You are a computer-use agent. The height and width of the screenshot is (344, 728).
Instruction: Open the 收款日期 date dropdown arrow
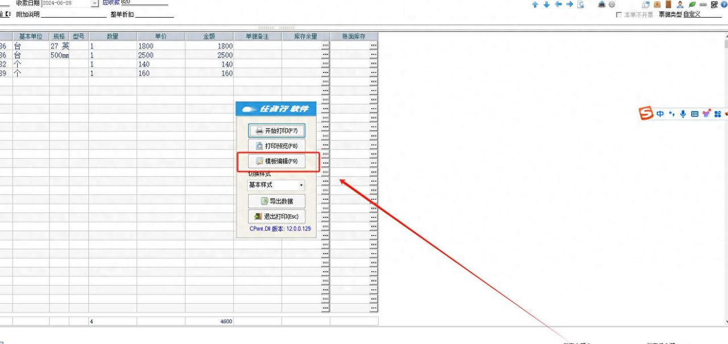[94, 3]
